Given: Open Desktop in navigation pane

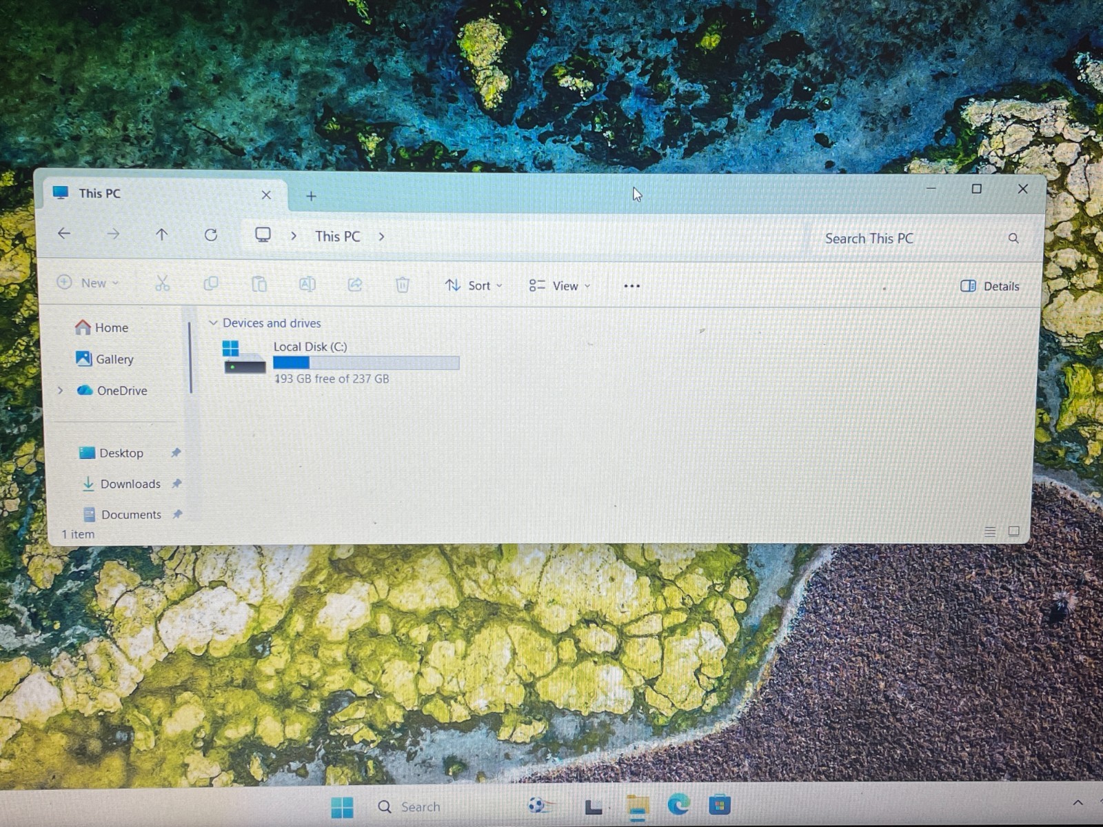Looking at the screenshot, I should tap(112, 453).
